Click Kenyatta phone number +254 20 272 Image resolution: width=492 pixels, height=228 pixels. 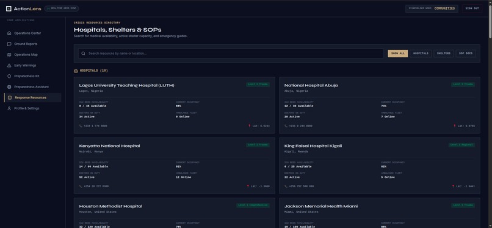click(x=96, y=186)
